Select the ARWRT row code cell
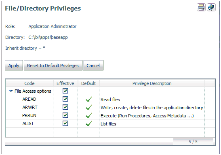The image size is (221, 155). point(30,107)
